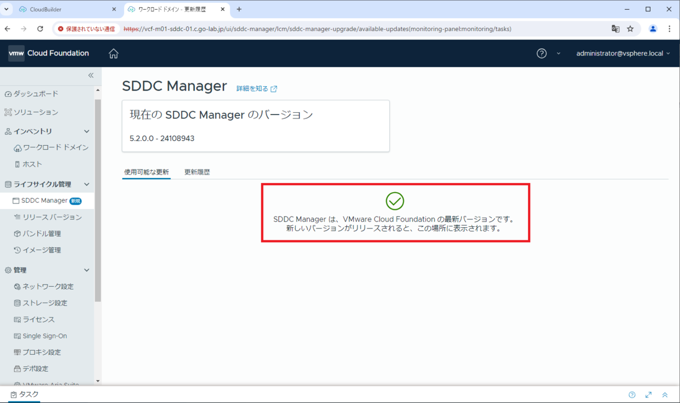The width and height of the screenshot is (680, 403).
Task: Click the ネットワーク設定 globe icon
Action: point(18,287)
